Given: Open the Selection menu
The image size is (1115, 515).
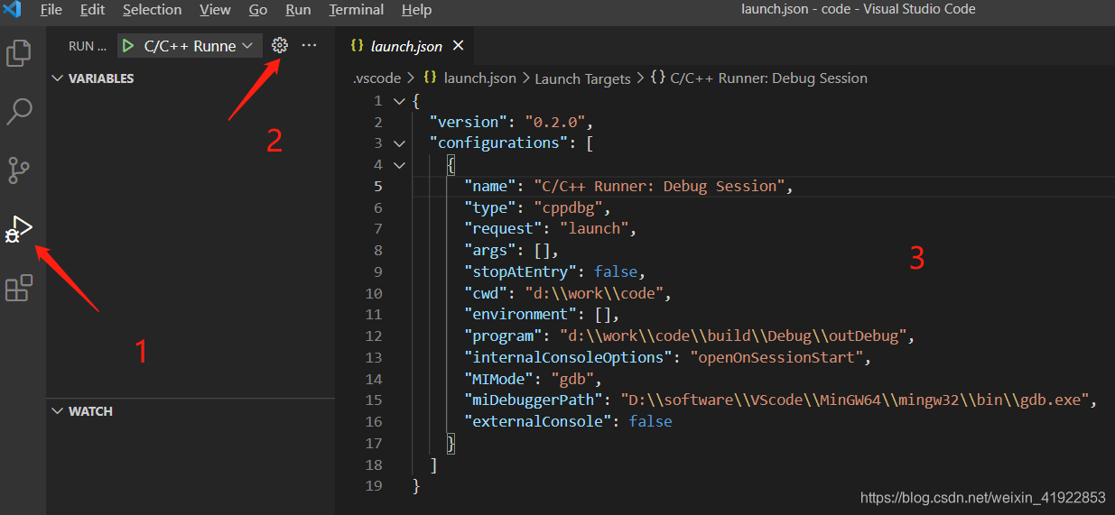Looking at the screenshot, I should (152, 10).
